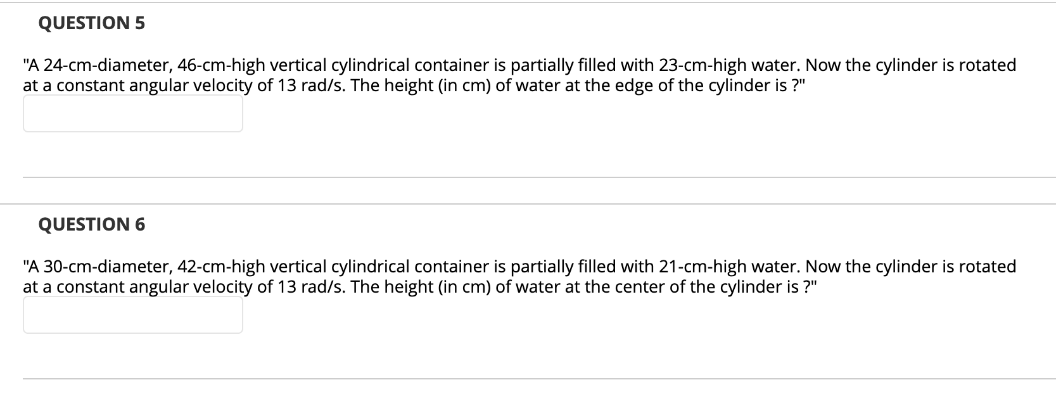Click inside the blank response box for Question 5
This screenshot has width=1056, height=394.
(x=132, y=114)
